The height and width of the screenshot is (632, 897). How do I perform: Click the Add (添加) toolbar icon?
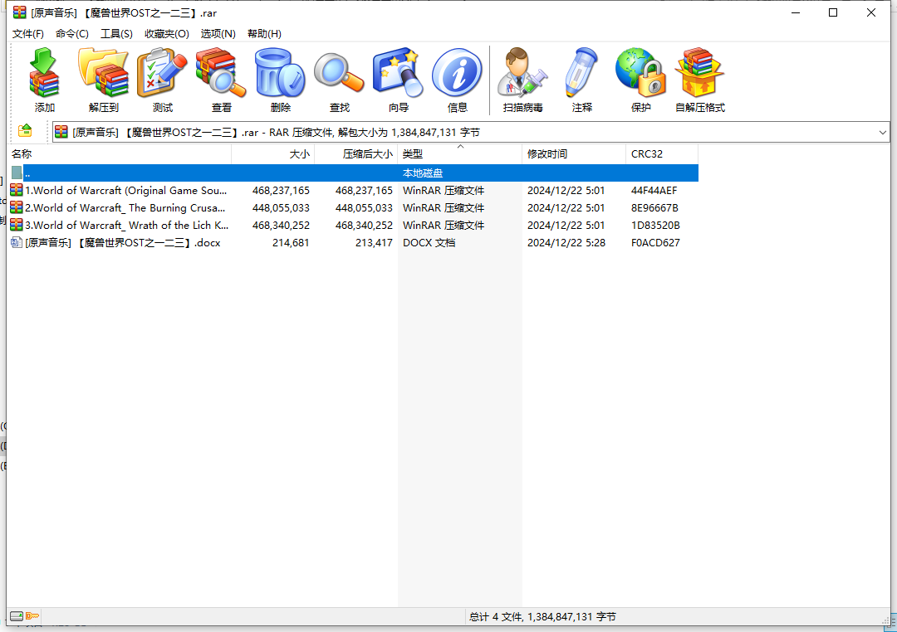tap(44, 80)
